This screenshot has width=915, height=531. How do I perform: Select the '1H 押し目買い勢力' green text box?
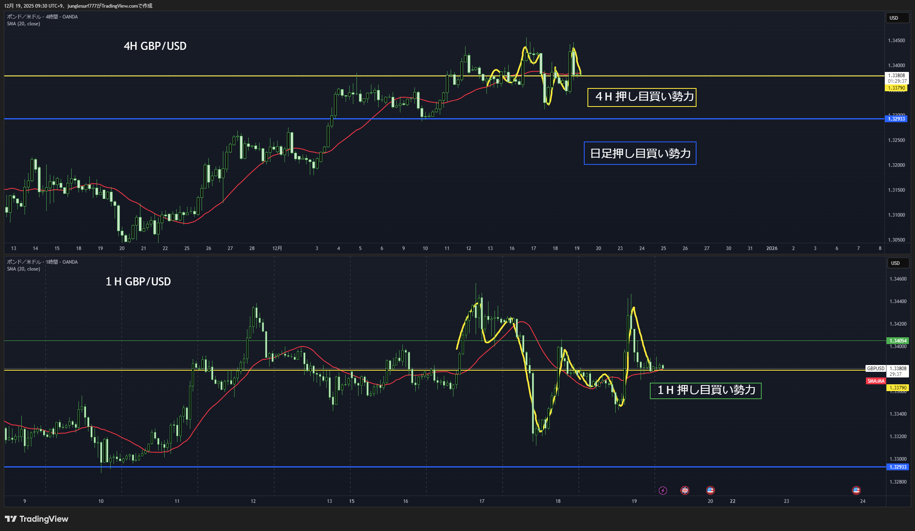(705, 390)
